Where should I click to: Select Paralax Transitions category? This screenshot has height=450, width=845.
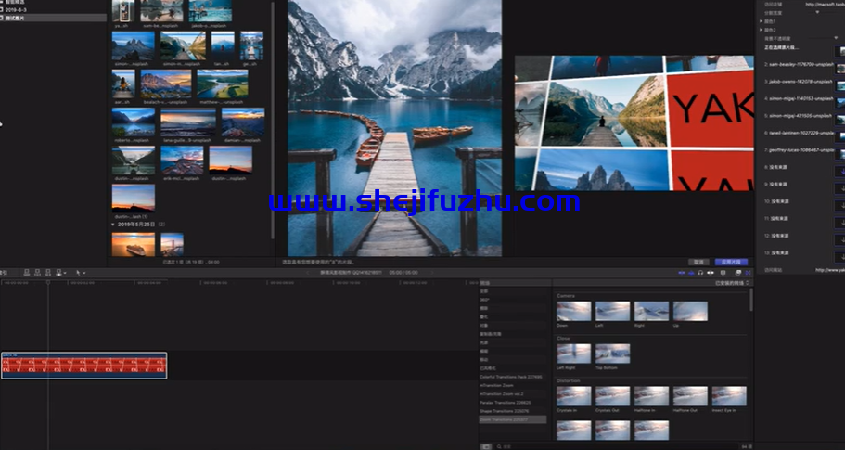(511, 403)
